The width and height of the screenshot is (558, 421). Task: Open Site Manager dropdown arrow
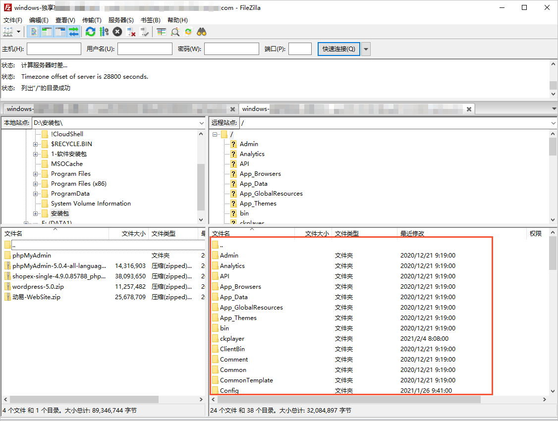tap(18, 32)
